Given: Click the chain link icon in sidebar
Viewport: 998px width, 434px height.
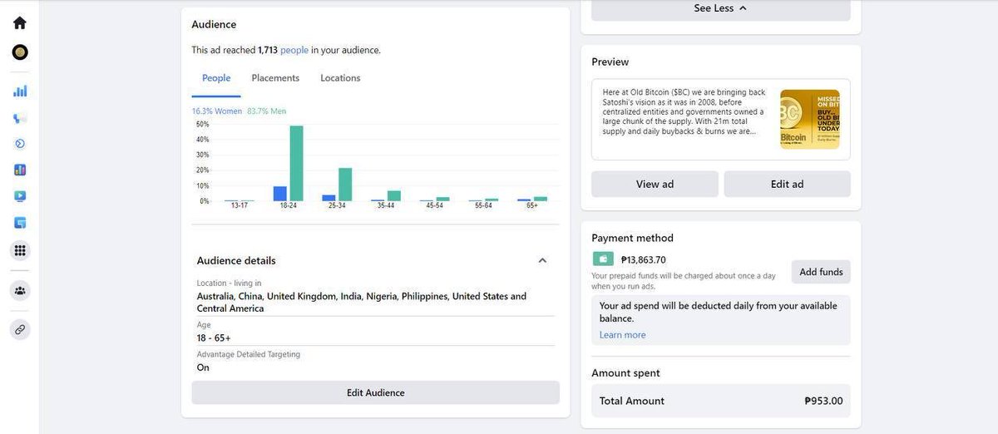Looking at the screenshot, I should coord(20,329).
